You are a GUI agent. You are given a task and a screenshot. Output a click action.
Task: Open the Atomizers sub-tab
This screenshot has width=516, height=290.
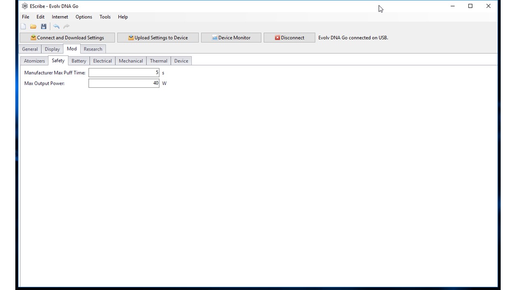34,61
